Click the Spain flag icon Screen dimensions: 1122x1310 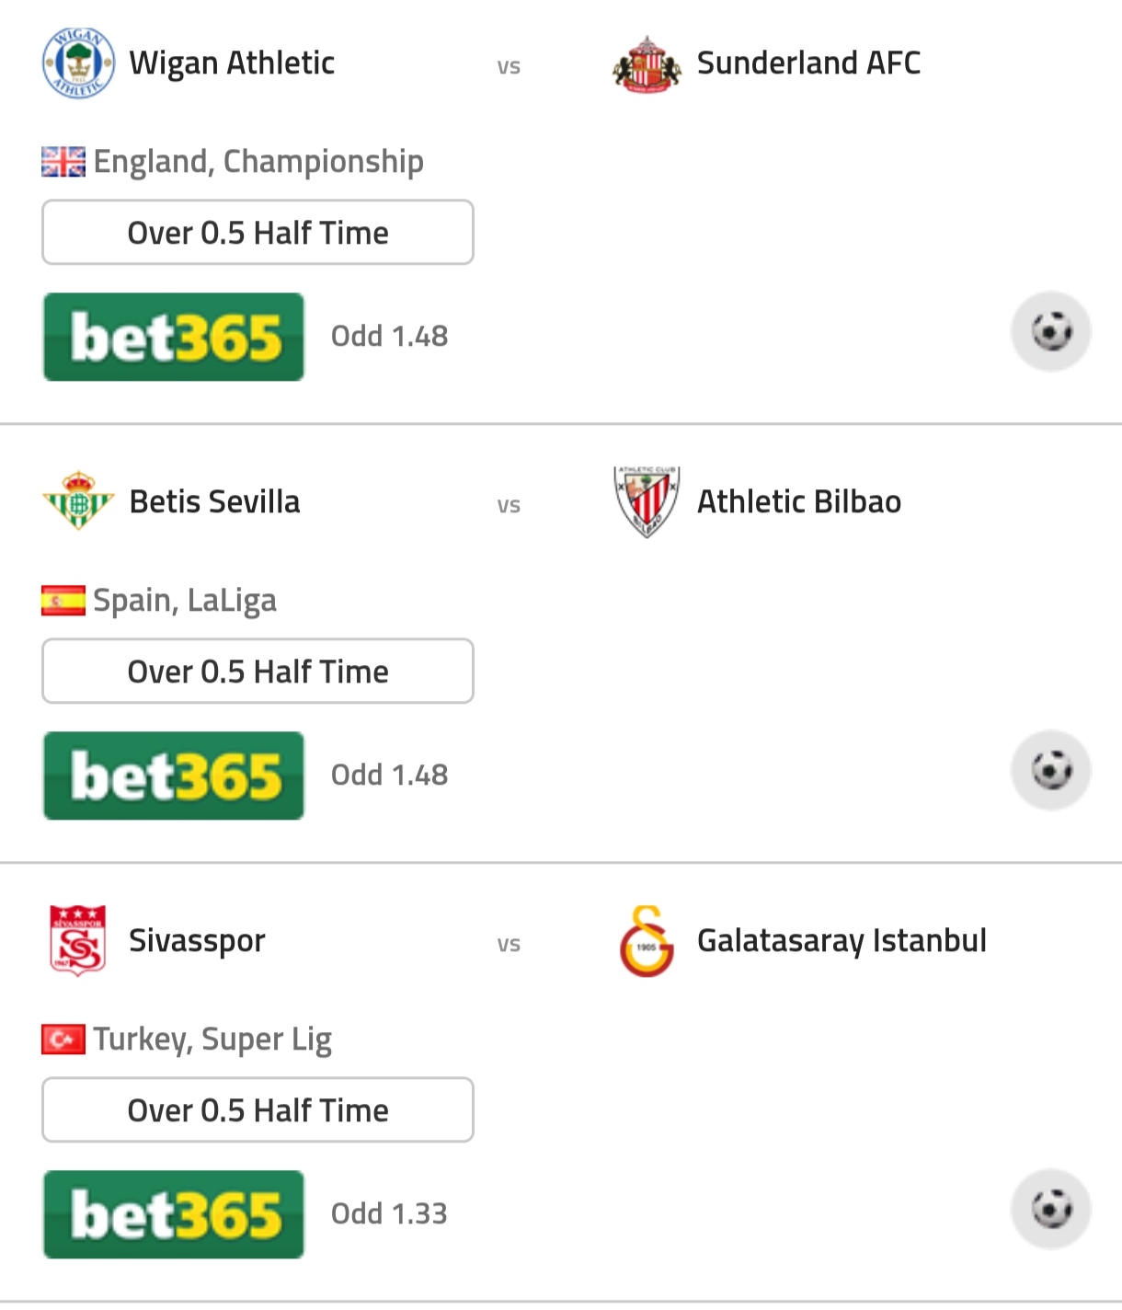63,601
